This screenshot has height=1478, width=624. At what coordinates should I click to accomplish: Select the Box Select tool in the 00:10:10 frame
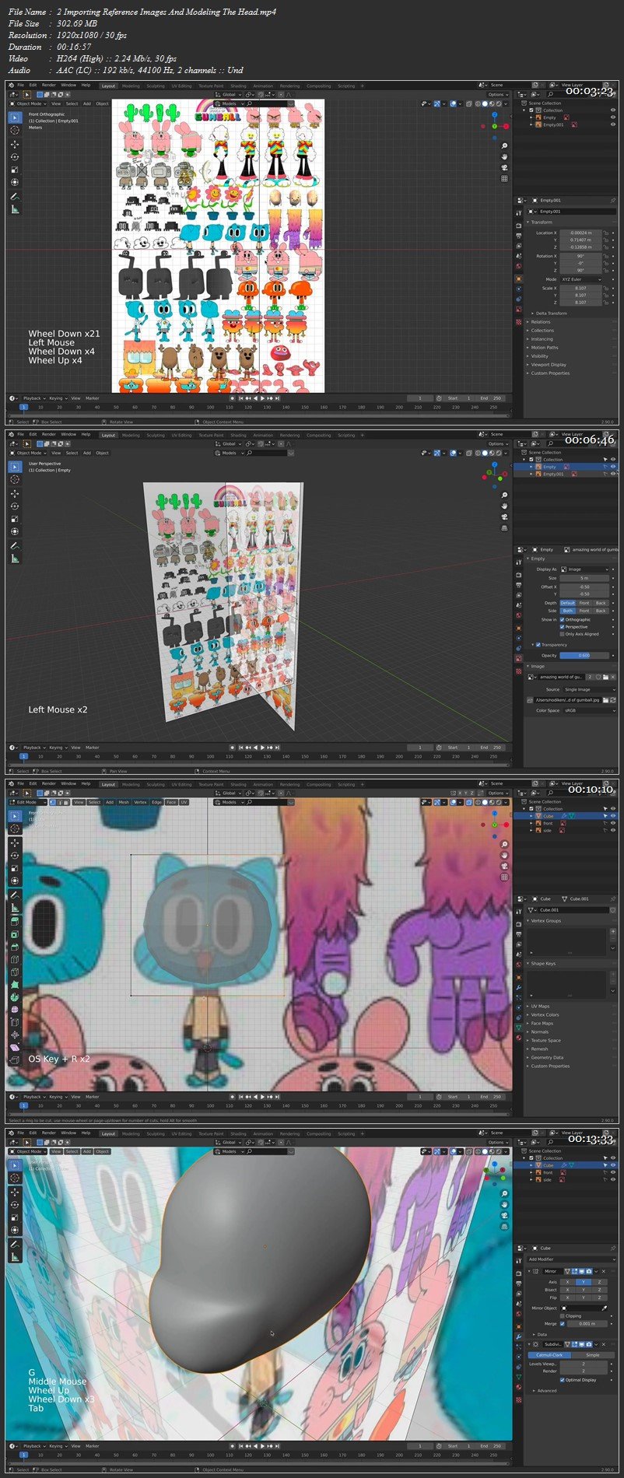point(15,816)
